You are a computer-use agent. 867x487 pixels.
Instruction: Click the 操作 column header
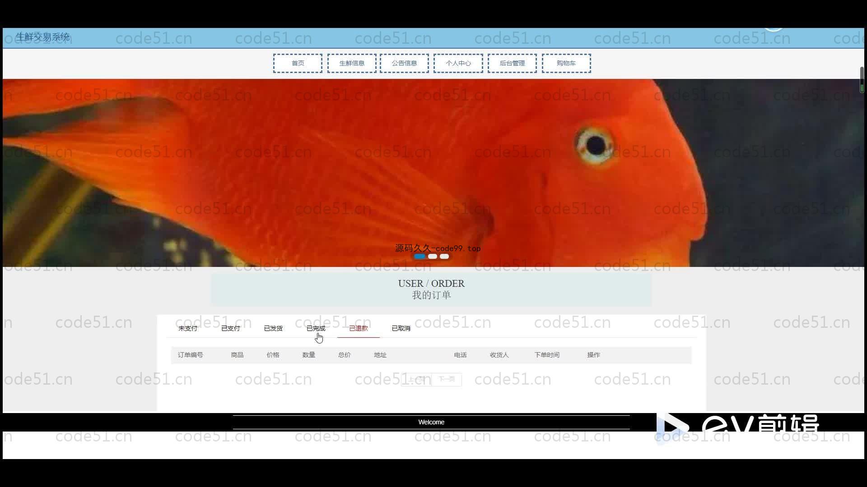(594, 355)
